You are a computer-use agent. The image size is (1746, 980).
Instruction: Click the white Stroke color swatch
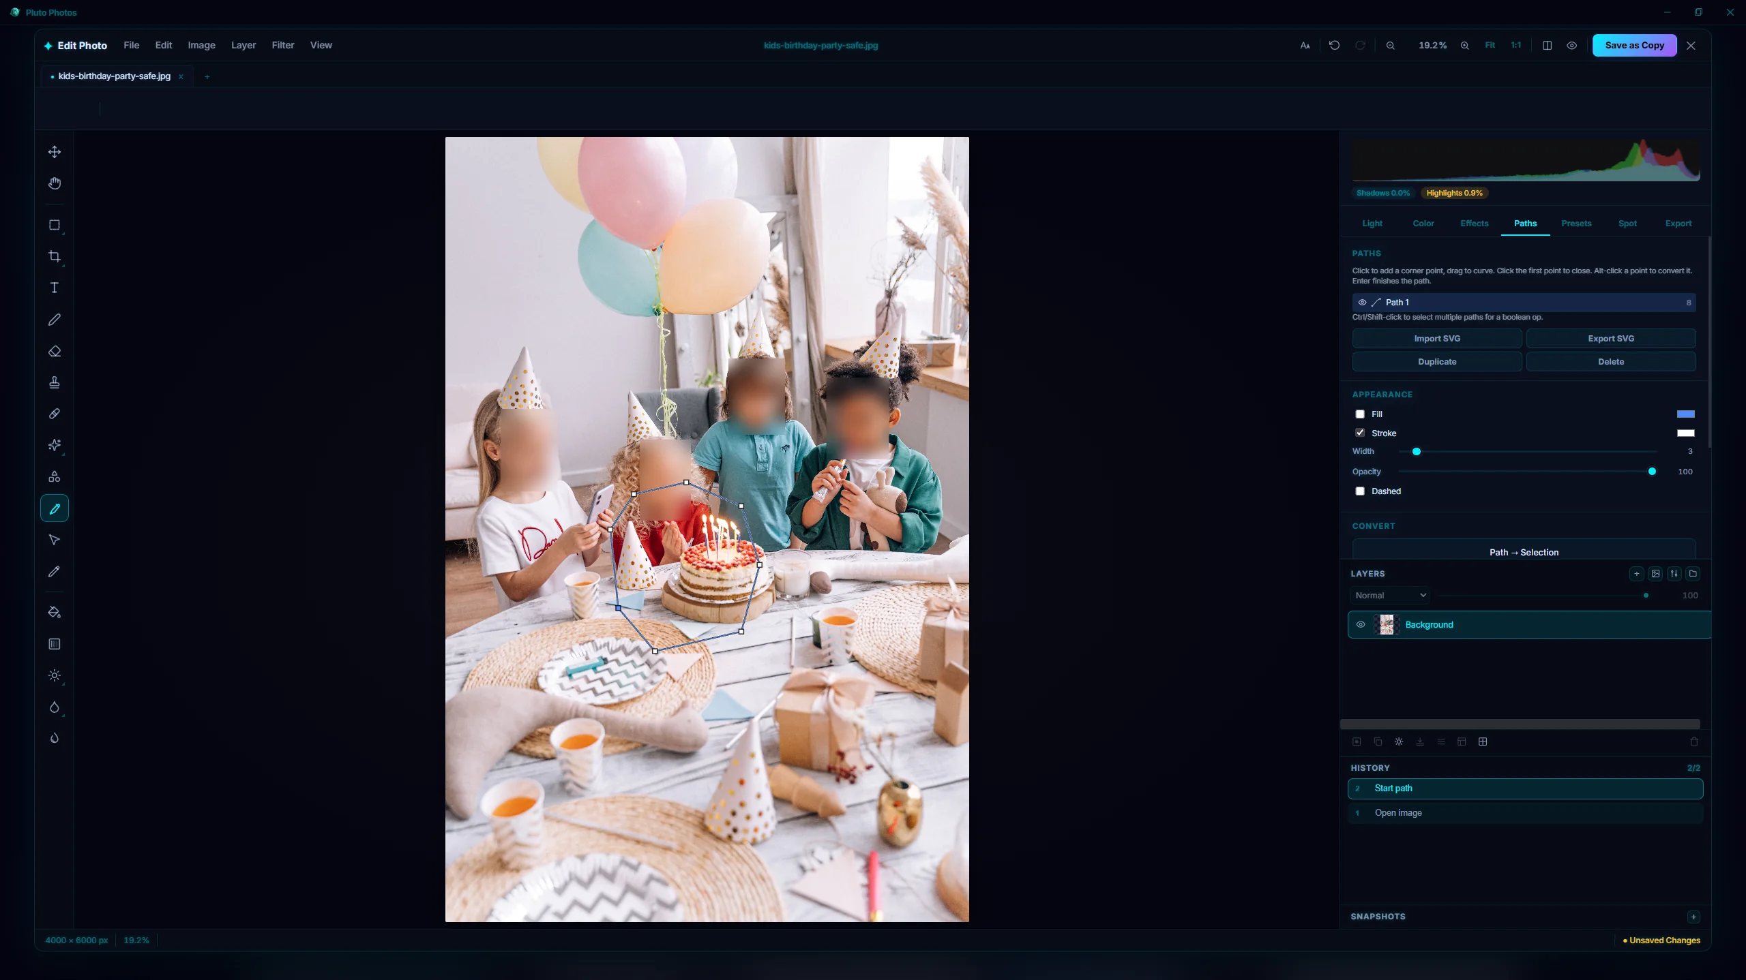pyautogui.click(x=1686, y=433)
